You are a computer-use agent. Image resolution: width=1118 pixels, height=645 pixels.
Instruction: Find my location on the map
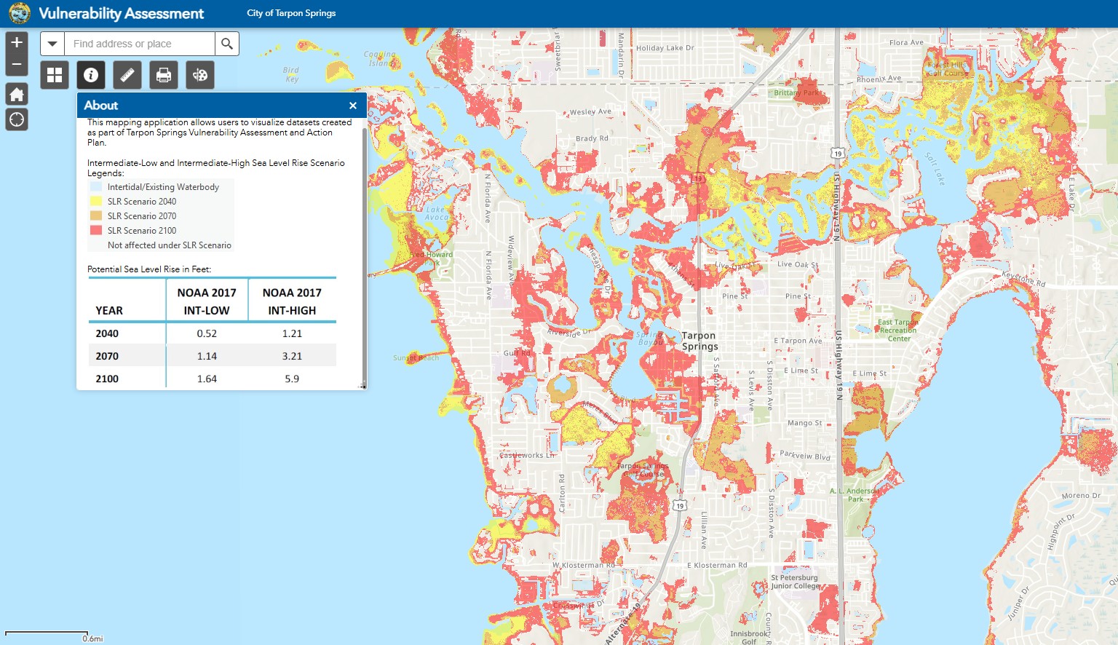click(x=17, y=119)
